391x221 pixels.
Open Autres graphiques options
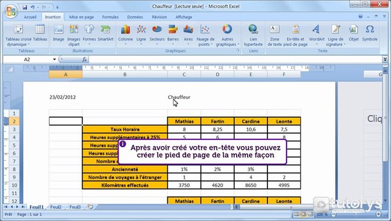227,36
